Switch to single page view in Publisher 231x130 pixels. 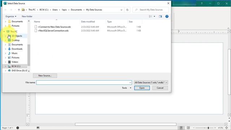click(x=181, y=128)
